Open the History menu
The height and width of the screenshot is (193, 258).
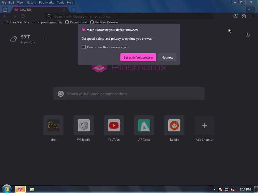31,3
